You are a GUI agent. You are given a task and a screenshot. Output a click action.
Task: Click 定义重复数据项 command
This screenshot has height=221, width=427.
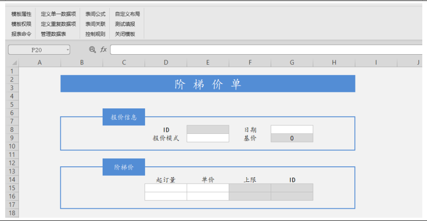click(58, 24)
